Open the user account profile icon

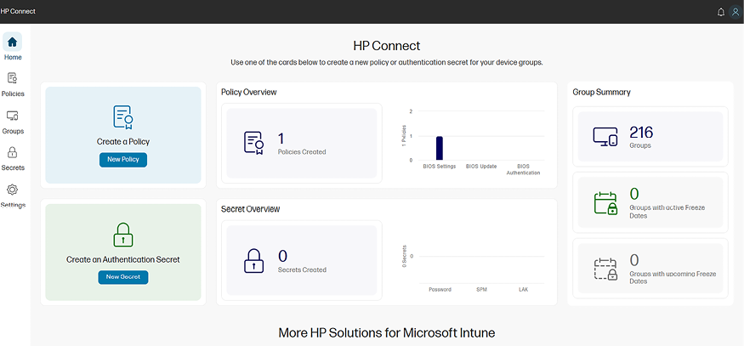735,12
